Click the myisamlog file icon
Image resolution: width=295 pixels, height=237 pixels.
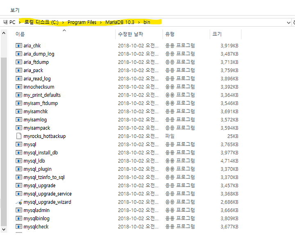[19, 120]
